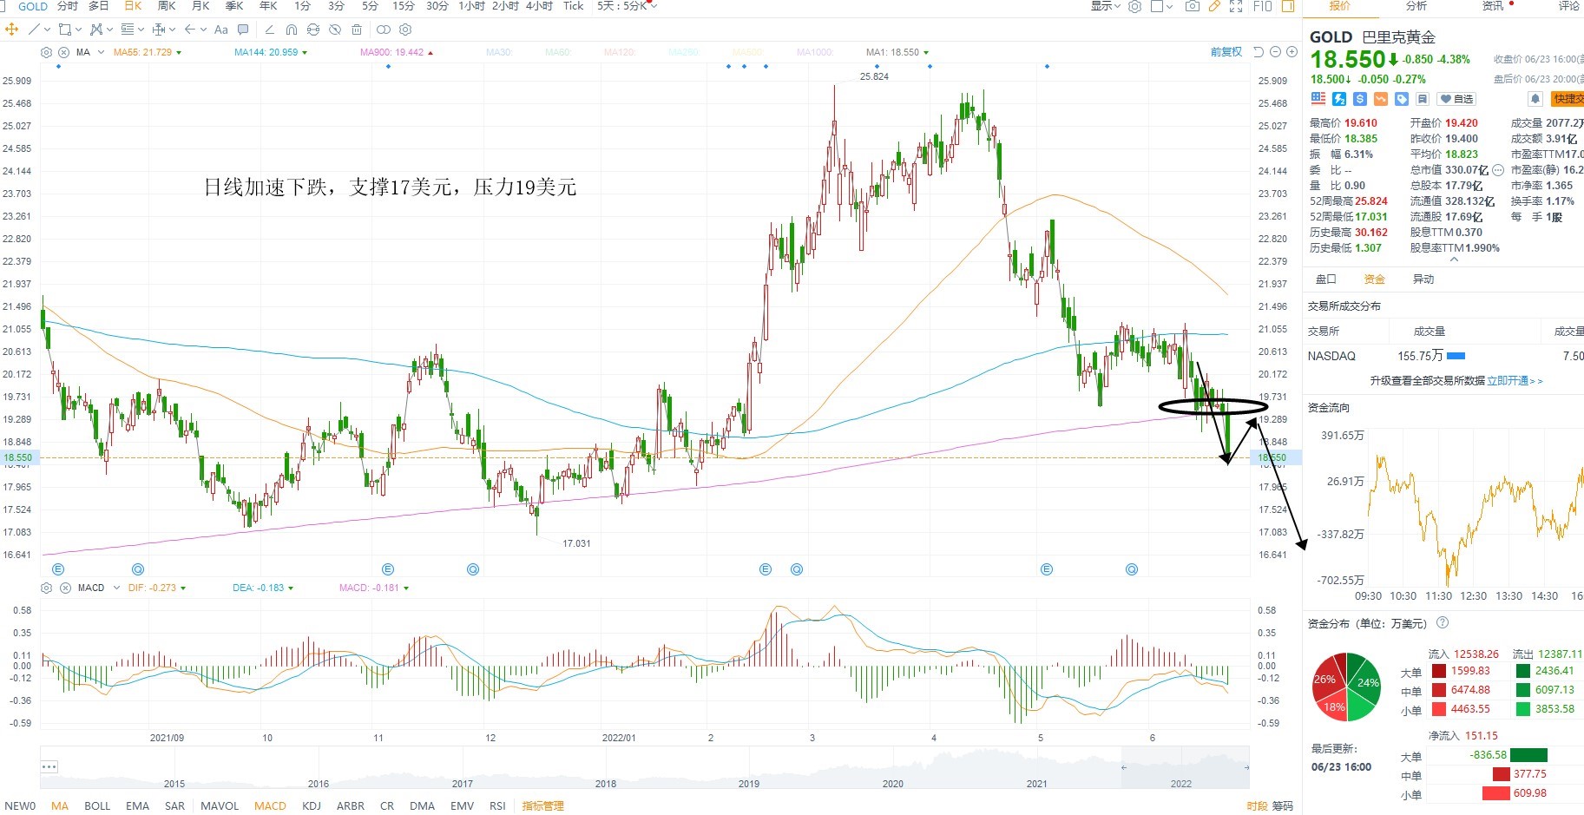Turn on the MAVOL indicator
Screen dimensions: 1584x815
[220, 805]
